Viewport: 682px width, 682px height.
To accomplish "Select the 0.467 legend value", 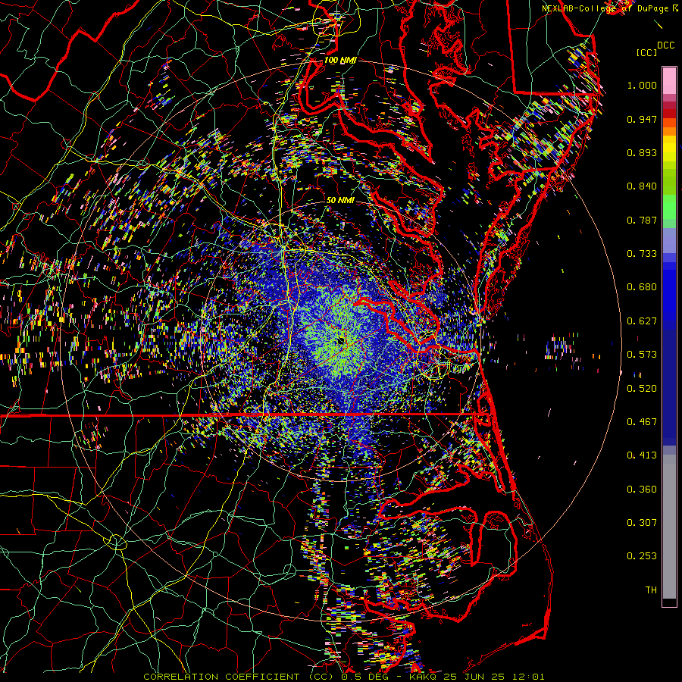I will point(642,422).
